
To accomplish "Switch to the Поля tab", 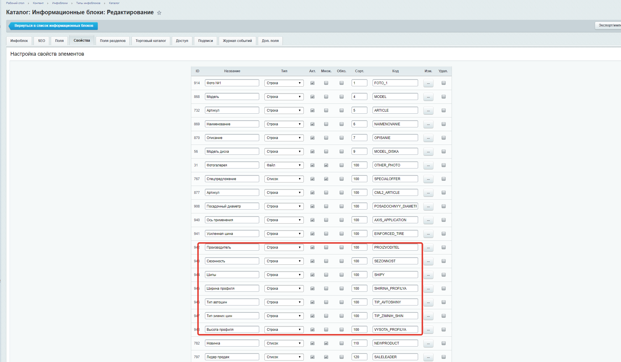I will tap(59, 41).
